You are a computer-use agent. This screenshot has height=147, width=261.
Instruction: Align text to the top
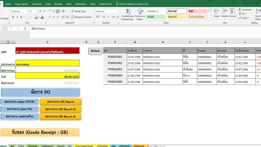click(x=49, y=11)
